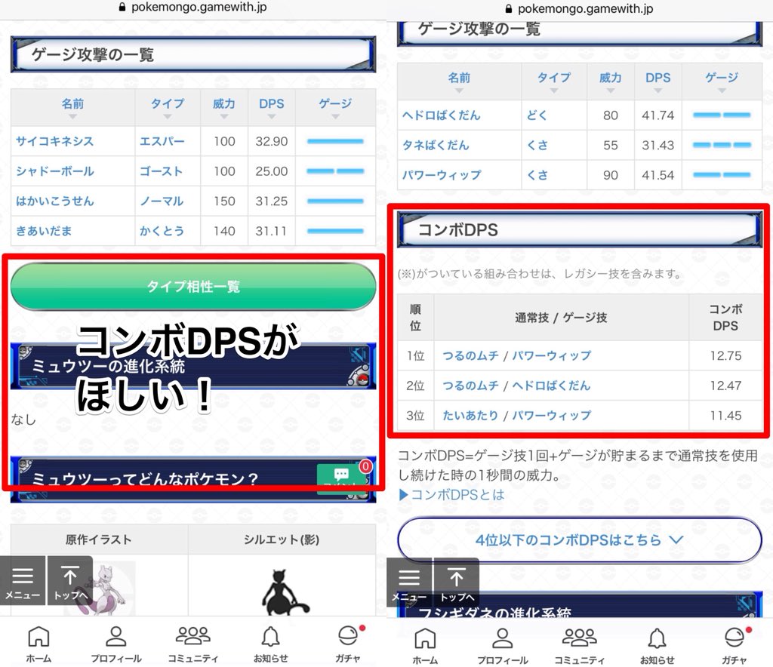Open タネばくだん move link
Viewport: 773px width, 667px height.
tap(436, 146)
